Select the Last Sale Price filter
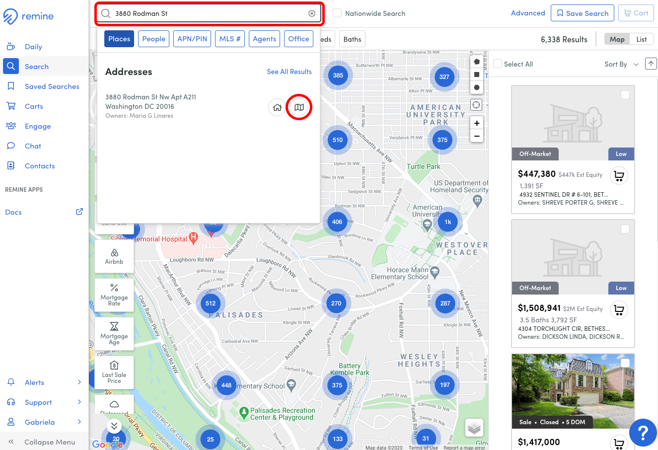Image resolution: width=658 pixels, height=450 pixels. pos(114,372)
